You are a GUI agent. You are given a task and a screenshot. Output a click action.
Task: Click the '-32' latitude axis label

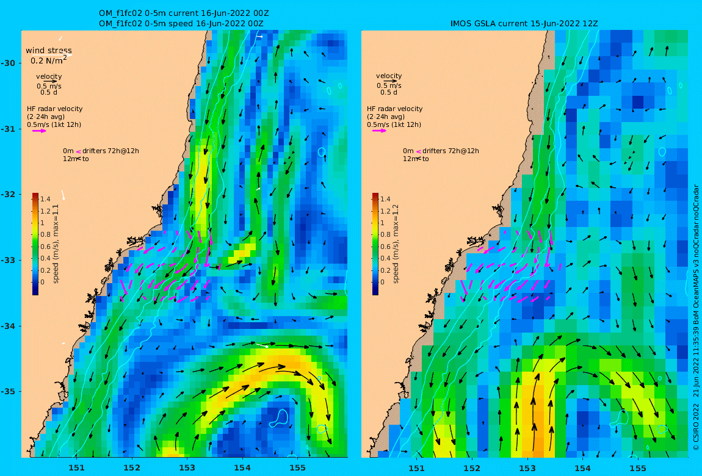[8, 194]
